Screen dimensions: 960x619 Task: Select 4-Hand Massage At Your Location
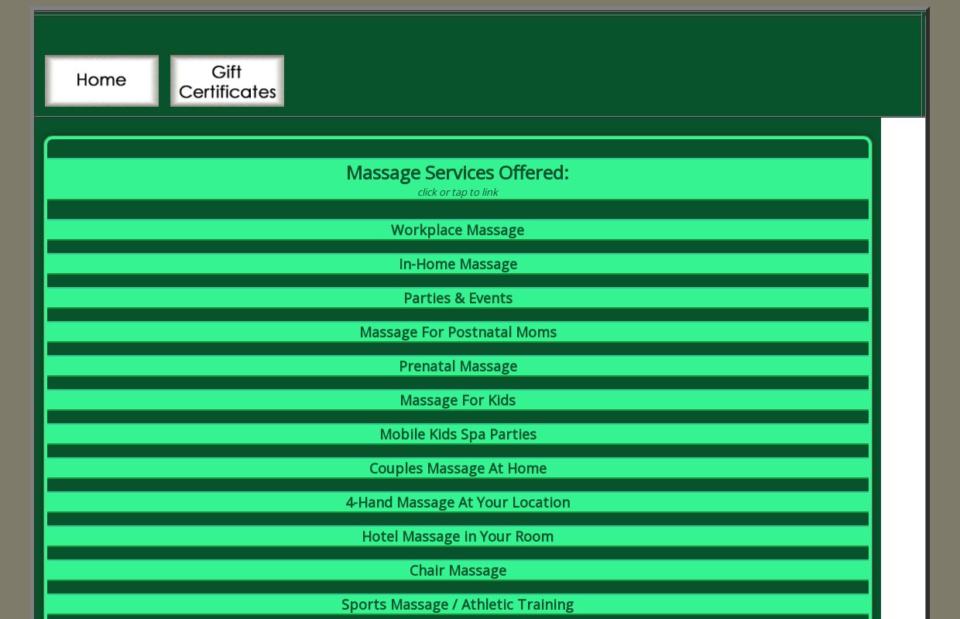[x=458, y=502]
